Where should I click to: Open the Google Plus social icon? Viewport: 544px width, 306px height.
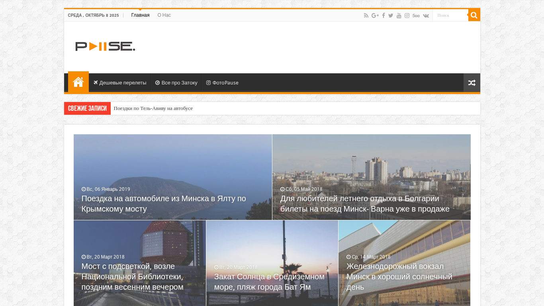(x=375, y=16)
